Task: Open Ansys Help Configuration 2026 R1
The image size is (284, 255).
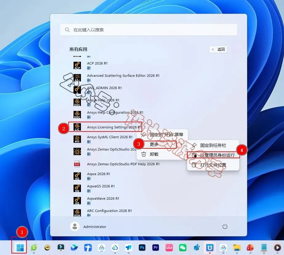Action: pos(115,112)
